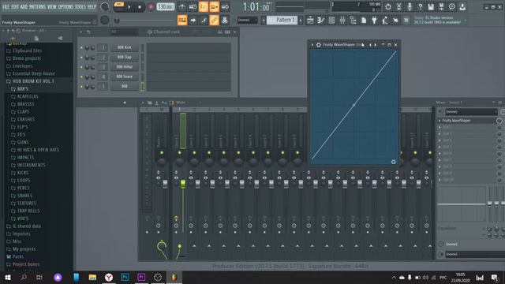Mute the Master mixer track
This screenshot has height=284, width=505.
[162, 152]
